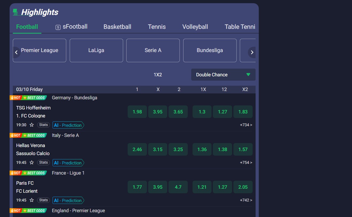Open AI Prediction for Paris FC match
352x217 pixels.
(68, 200)
